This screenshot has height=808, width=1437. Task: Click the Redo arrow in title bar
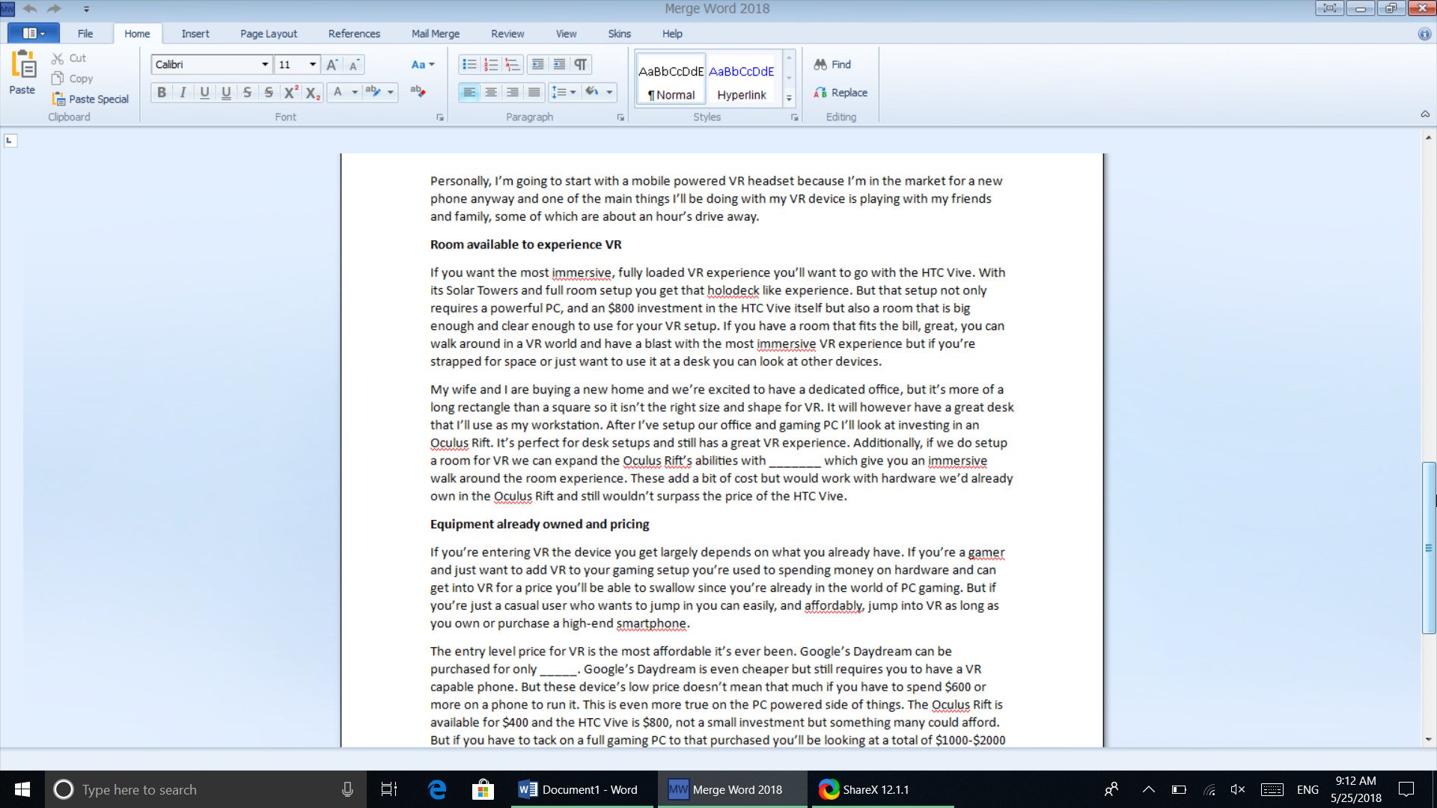[x=54, y=9]
